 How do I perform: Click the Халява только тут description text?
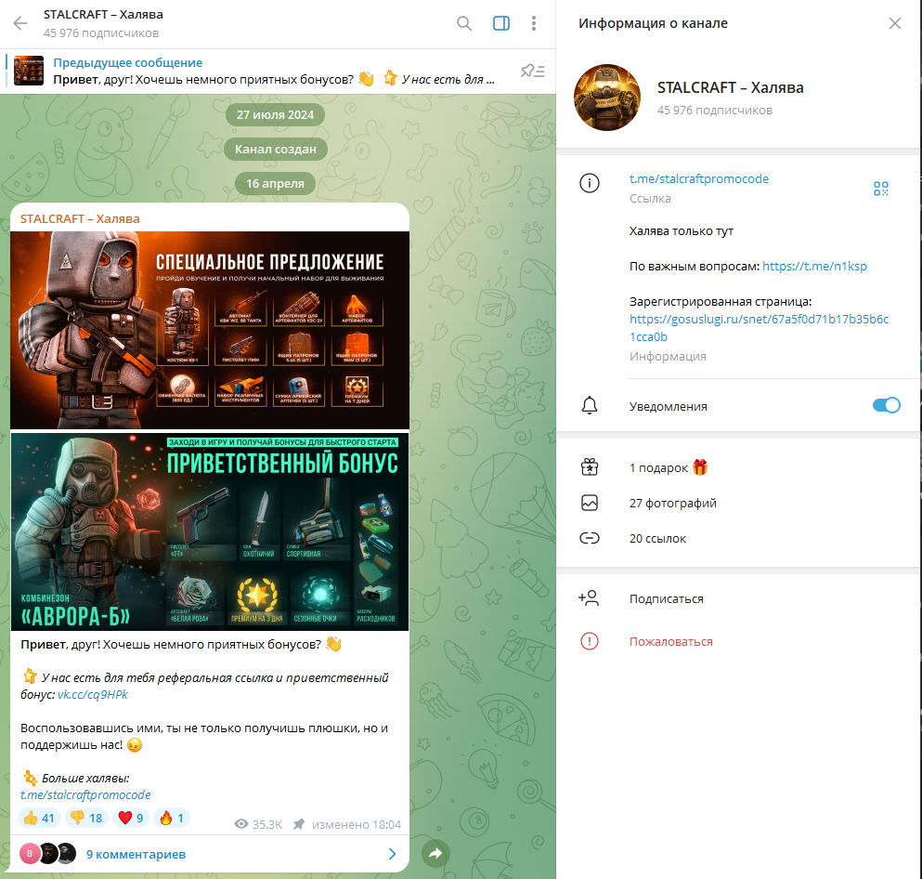(x=681, y=230)
